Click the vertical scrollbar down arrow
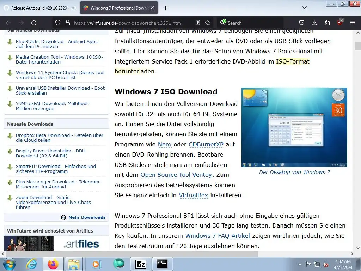Screen dimensions: 361x271 pyautogui.click(x=358, y=248)
